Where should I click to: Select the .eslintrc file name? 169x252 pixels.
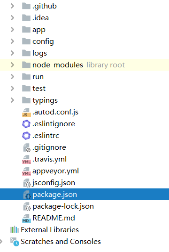[x=46, y=136]
